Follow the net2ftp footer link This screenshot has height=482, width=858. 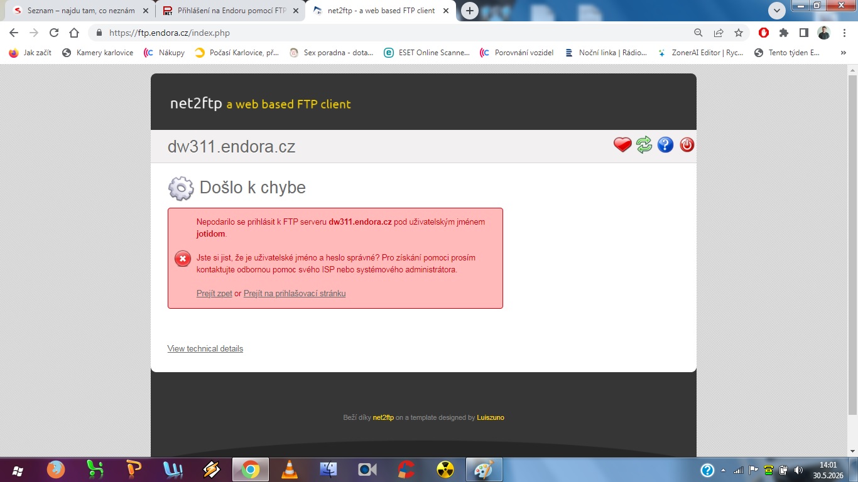point(383,417)
